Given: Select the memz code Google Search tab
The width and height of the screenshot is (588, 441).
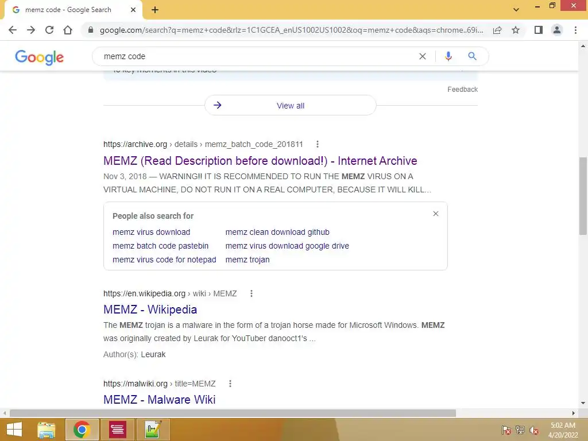Looking at the screenshot, I should point(73,10).
